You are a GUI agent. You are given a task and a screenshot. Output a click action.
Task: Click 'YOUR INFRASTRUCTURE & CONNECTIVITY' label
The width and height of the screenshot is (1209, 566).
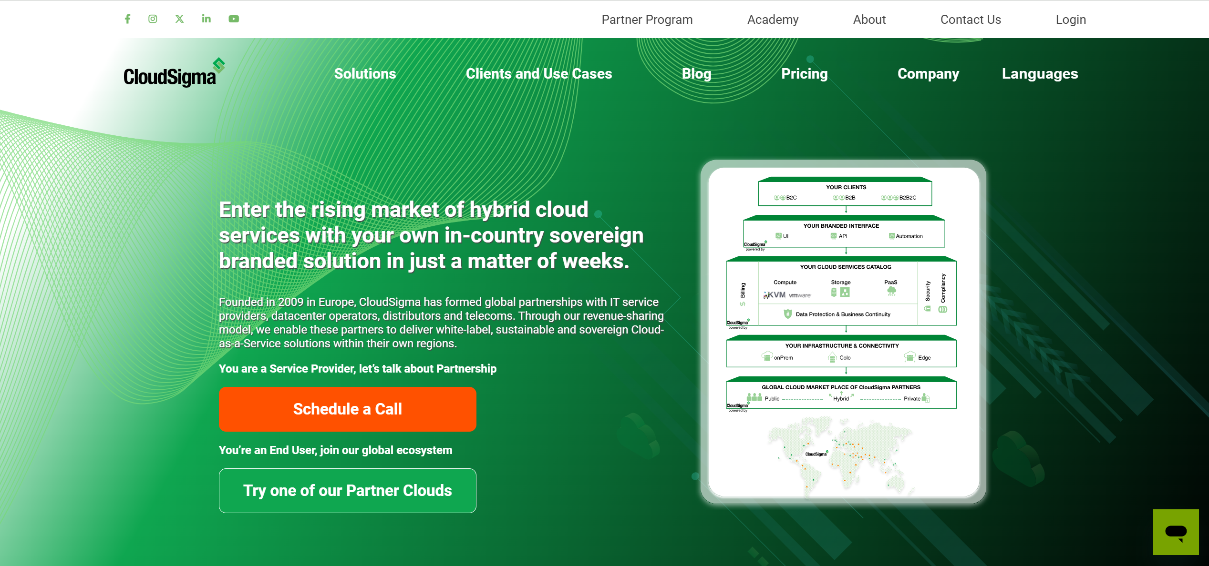pos(842,346)
